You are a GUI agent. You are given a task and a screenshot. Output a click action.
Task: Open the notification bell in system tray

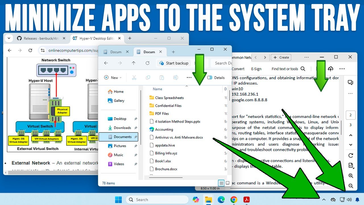coord(357,200)
